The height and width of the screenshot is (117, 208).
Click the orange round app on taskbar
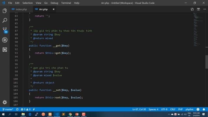click(x=43, y=114)
